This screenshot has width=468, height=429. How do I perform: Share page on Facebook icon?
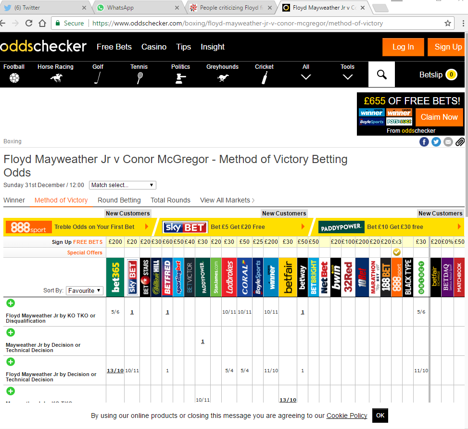click(424, 142)
